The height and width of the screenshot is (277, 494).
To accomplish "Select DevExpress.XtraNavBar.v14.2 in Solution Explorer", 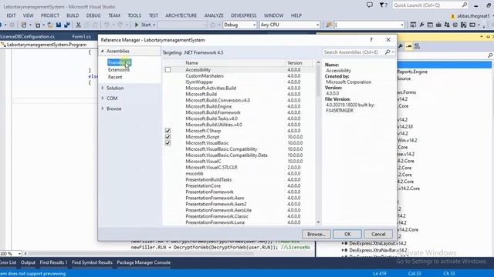I will point(377,250).
